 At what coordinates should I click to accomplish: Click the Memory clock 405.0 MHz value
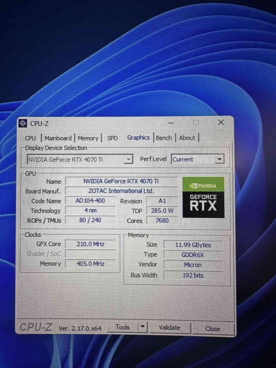click(x=91, y=264)
